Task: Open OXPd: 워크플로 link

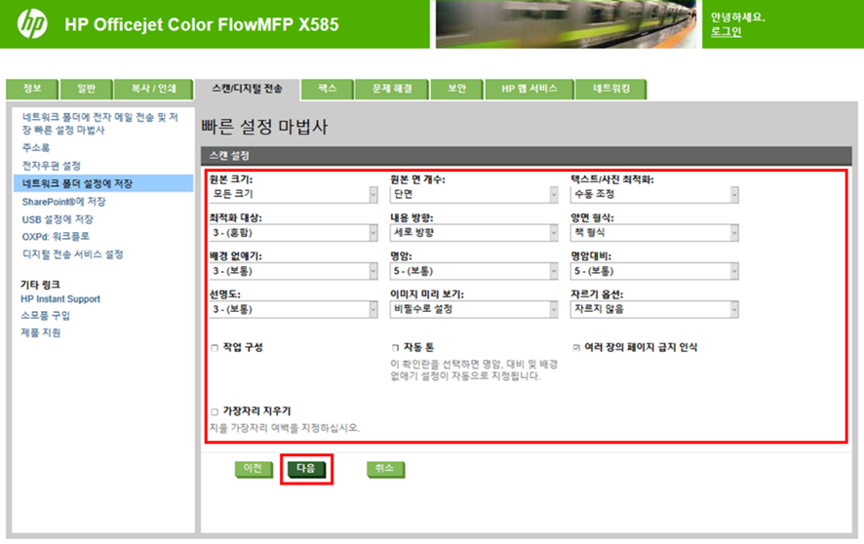Action: click(x=56, y=237)
